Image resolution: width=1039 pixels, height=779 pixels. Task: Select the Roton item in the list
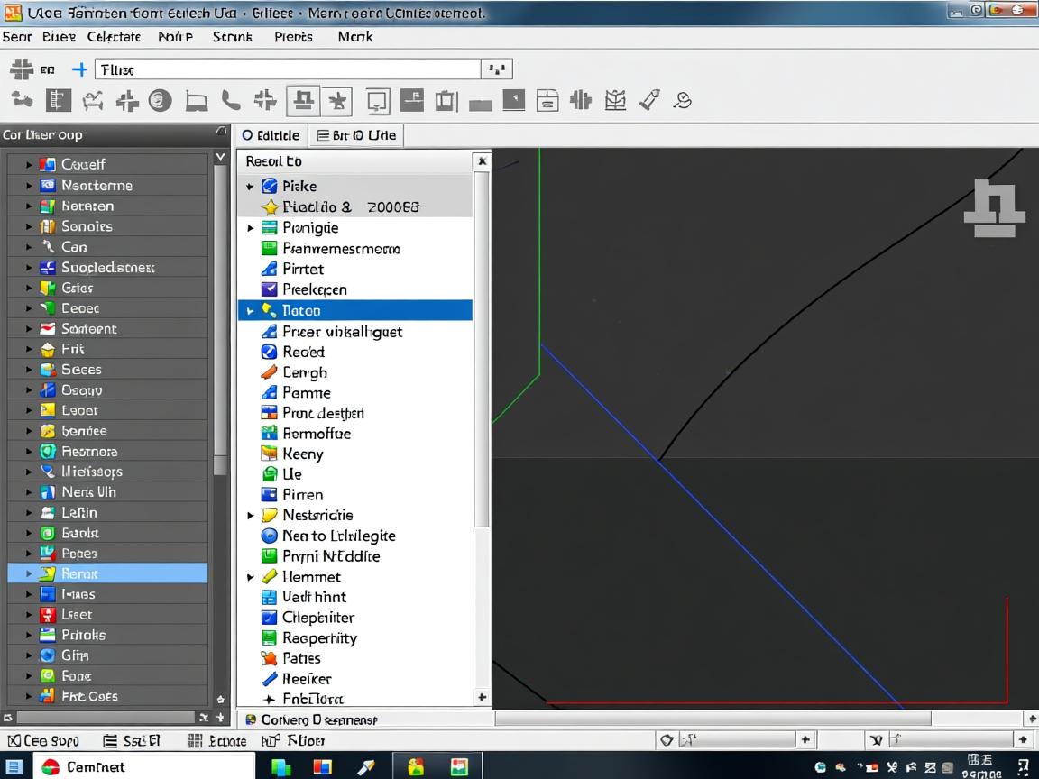pos(301,310)
